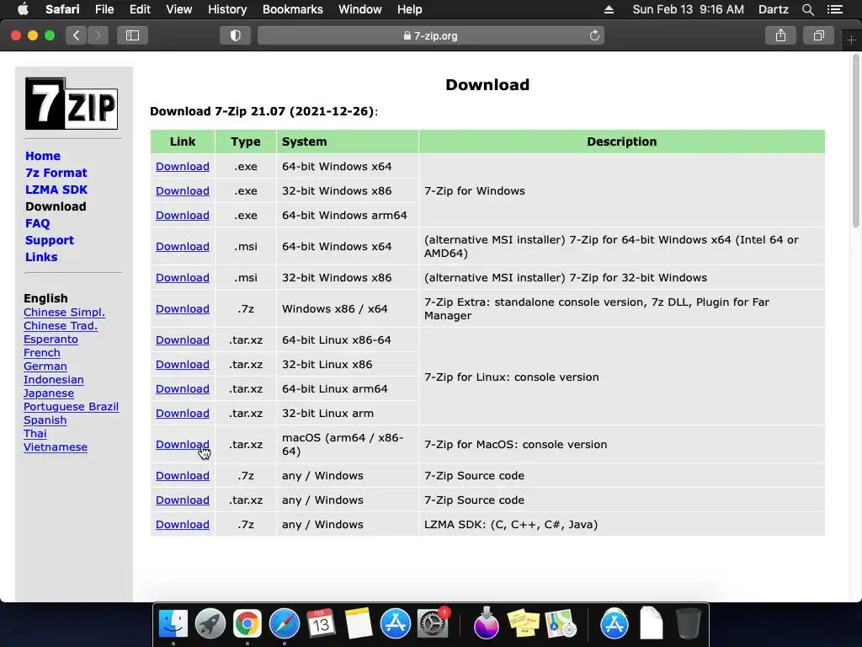Switch language to Esperanto
862x647 pixels.
point(51,339)
